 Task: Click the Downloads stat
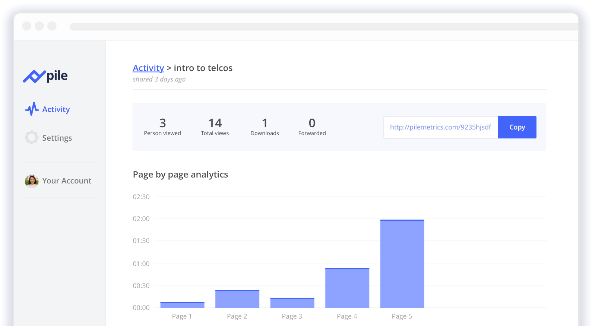point(265,127)
